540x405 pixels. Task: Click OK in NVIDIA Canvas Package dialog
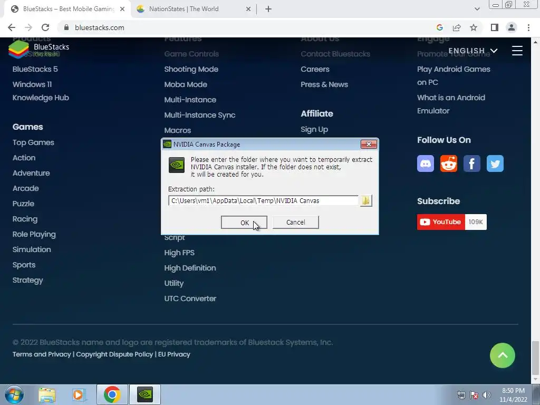coord(244,223)
